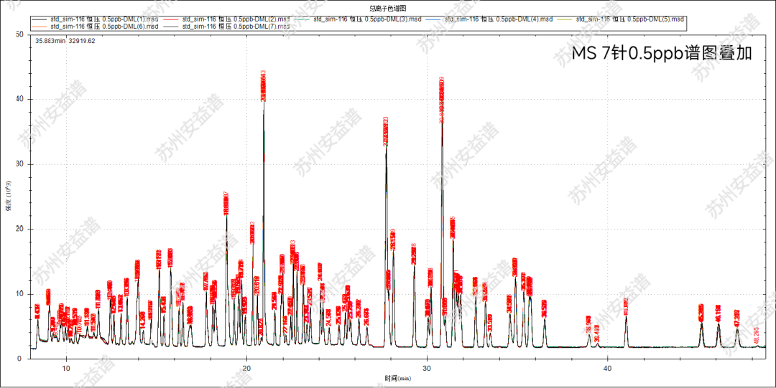
Task: Click x-axis tick value 30
Action: pos(428,369)
